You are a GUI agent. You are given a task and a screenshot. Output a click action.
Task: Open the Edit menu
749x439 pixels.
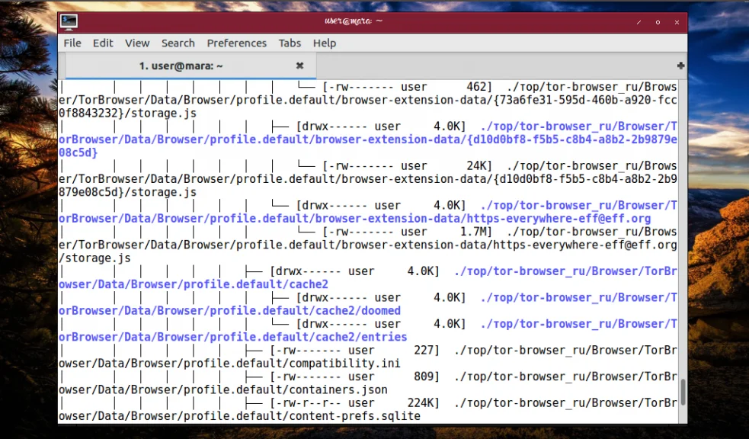click(x=103, y=43)
